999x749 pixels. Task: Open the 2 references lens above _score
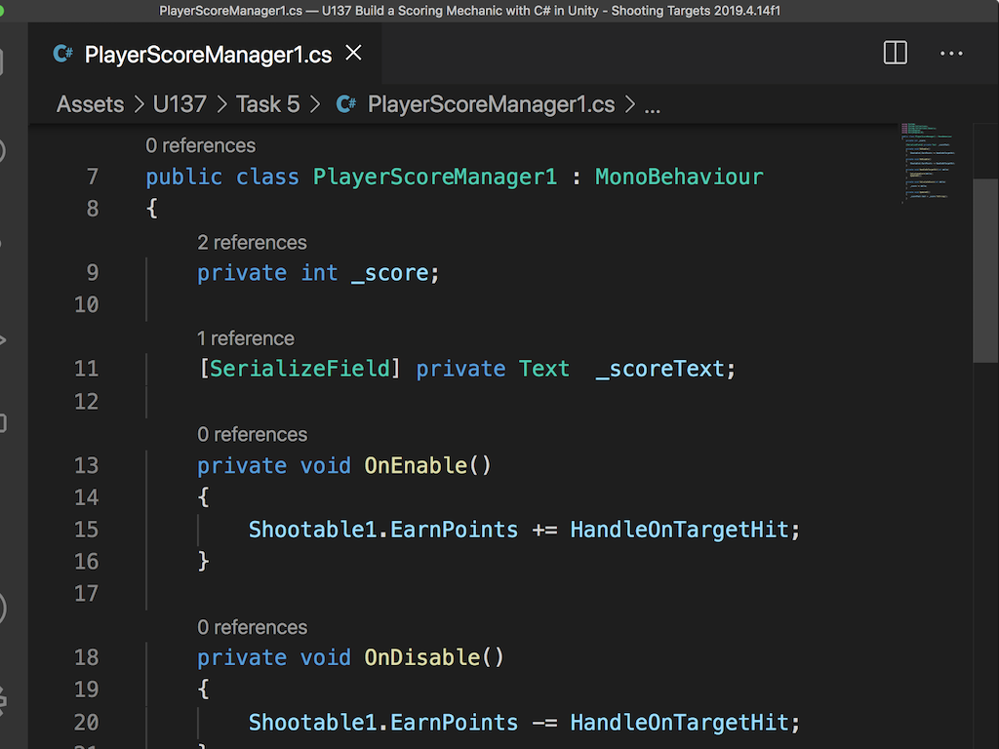[252, 242]
